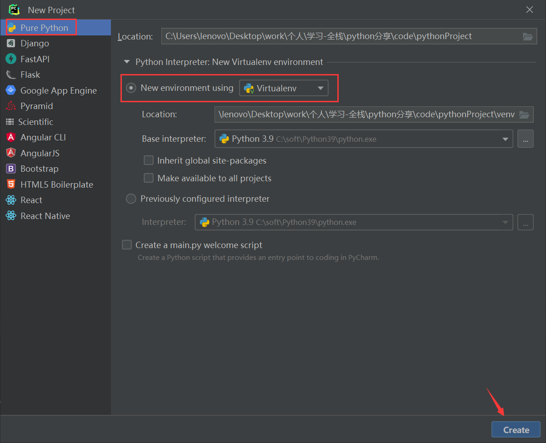Open folder browser for venv Location
The image size is (546, 443).
(x=524, y=114)
